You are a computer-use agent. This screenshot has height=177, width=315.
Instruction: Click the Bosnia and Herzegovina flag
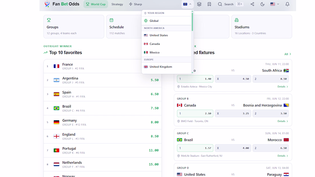286,105
